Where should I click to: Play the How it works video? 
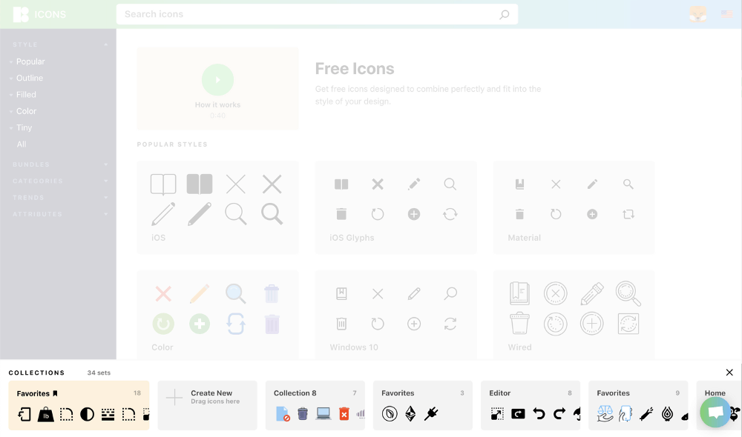pos(217,80)
